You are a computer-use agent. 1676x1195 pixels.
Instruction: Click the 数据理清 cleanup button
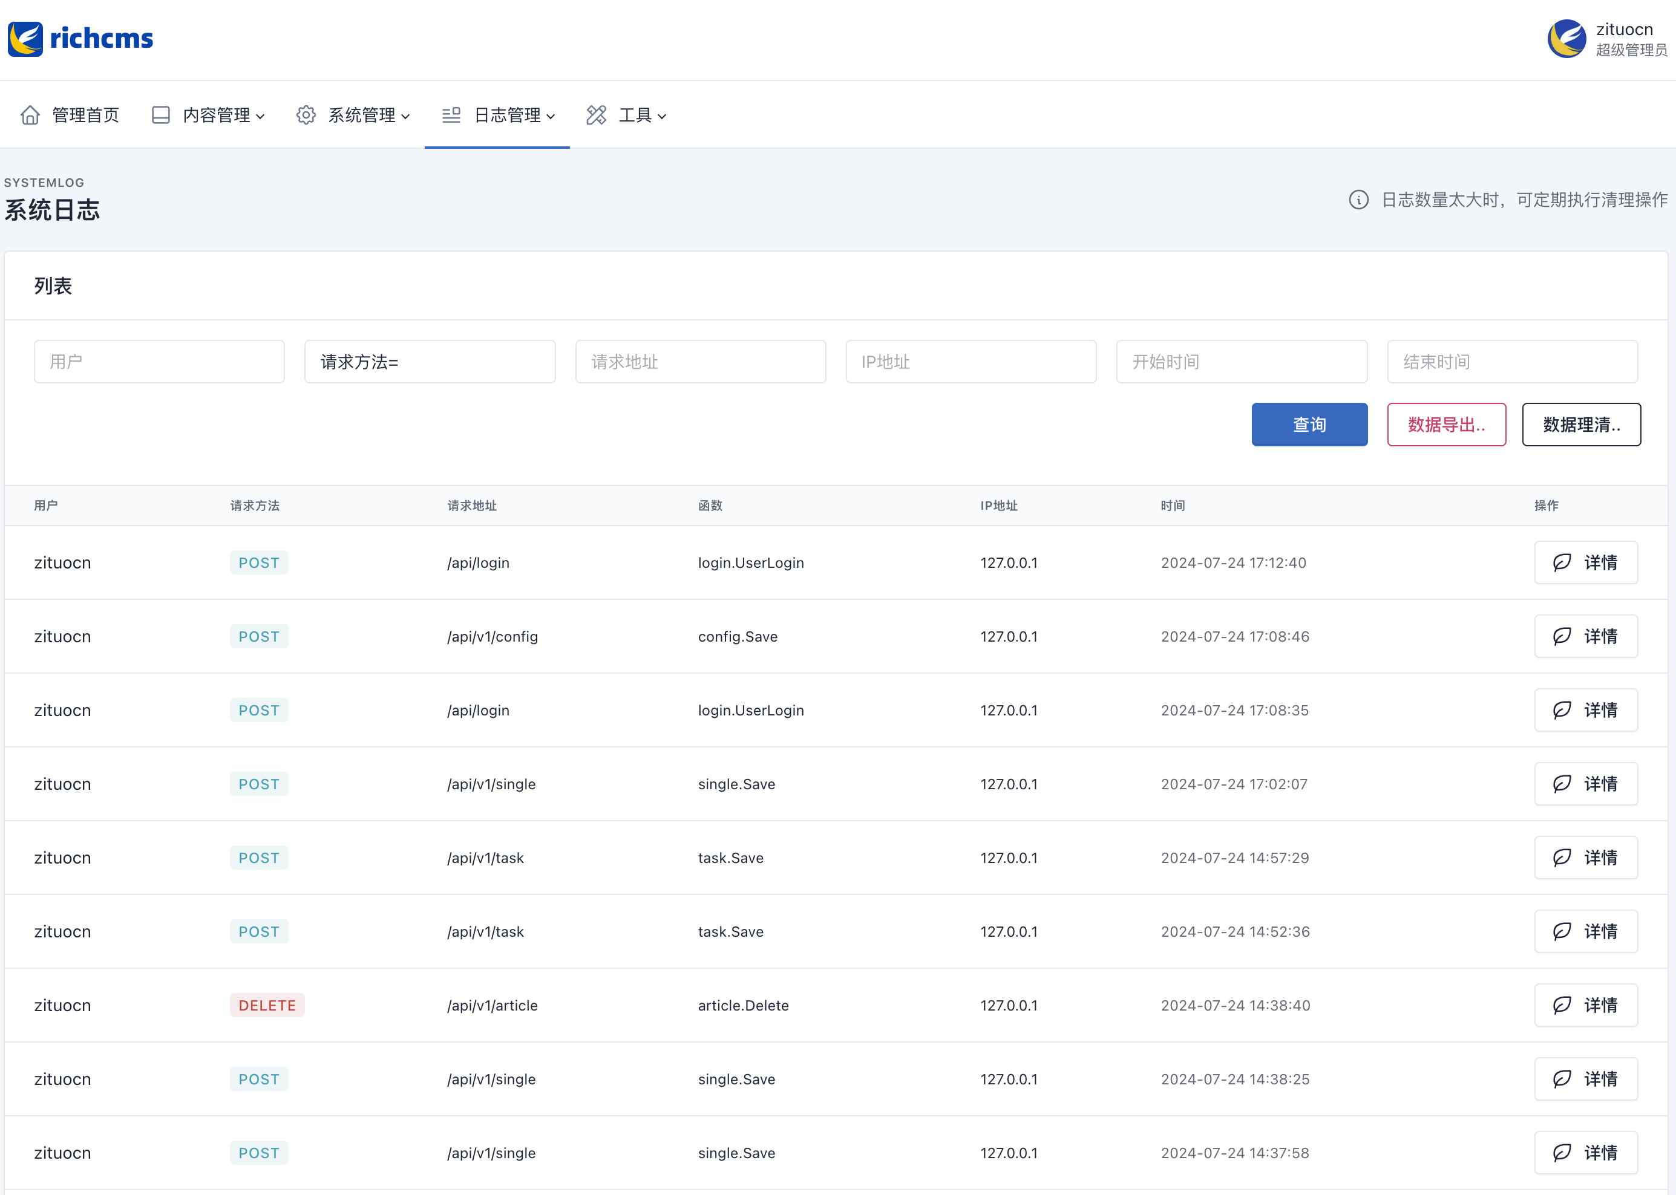[x=1581, y=424]
